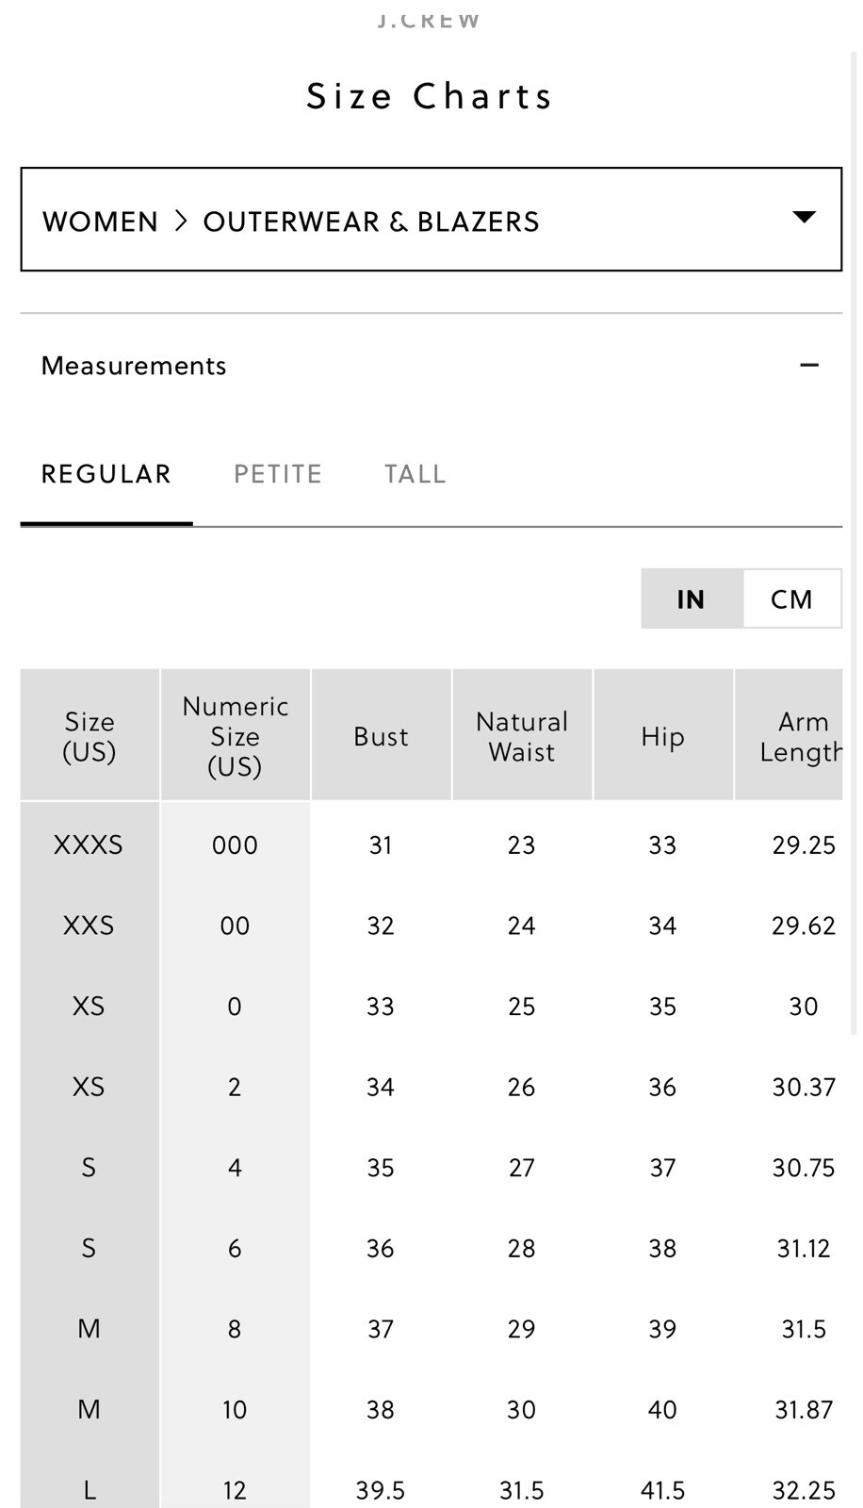Select the XXS size row label

point(89,926)
